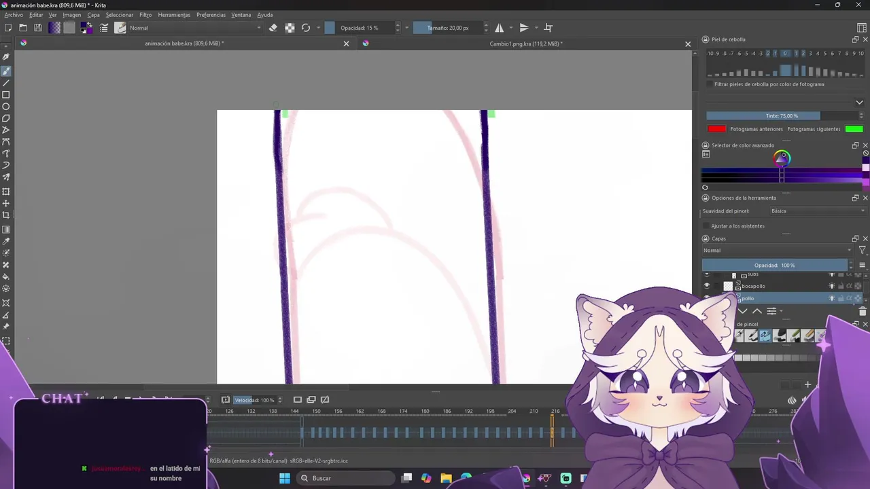Viewport: 870px width, 489px height.
Task: Move layer up with up arrow
Action: 756,311
